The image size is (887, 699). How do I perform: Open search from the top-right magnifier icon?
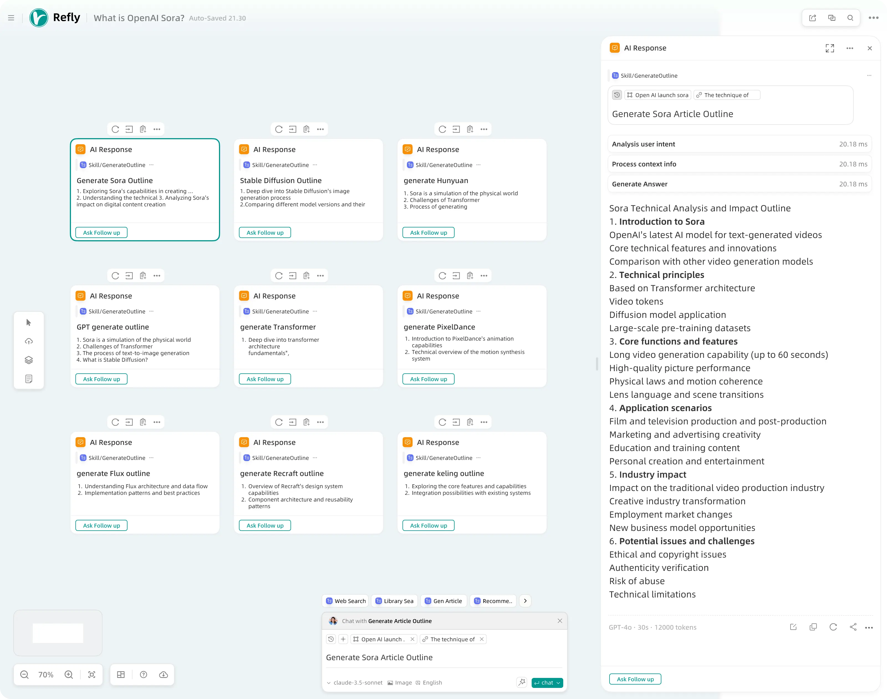coord(850,17)
